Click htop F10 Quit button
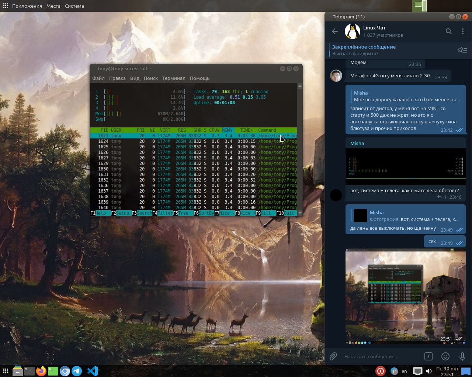This screenshot has height=377, width=472. pyautogui.click(x=287, y=213)
